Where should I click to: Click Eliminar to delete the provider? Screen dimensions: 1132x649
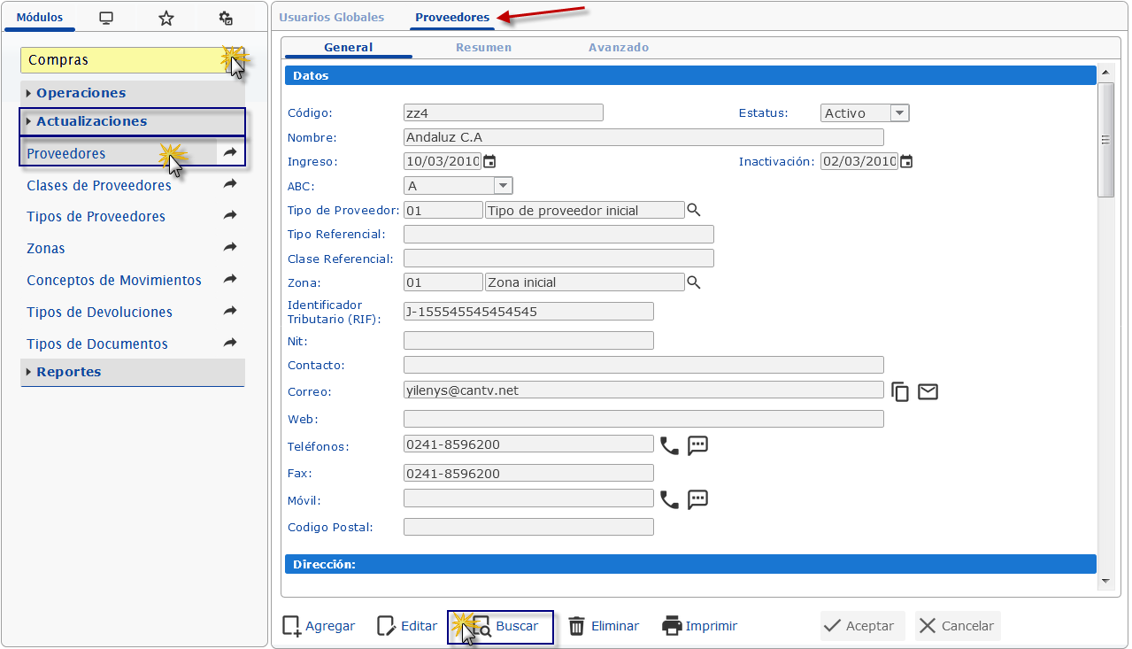[x=604, y=626]
